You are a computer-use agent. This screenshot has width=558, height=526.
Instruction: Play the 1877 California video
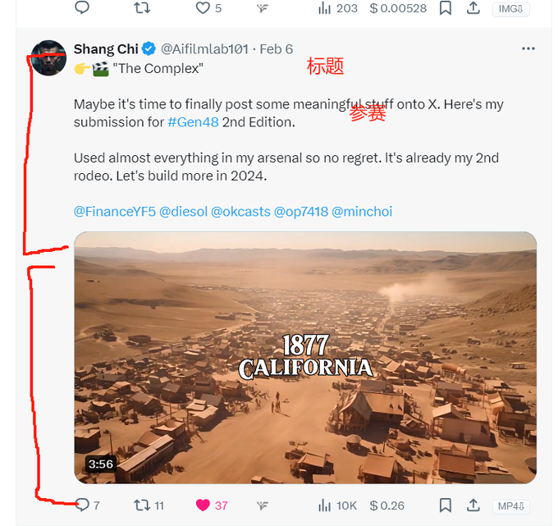[x=305, y=357]
